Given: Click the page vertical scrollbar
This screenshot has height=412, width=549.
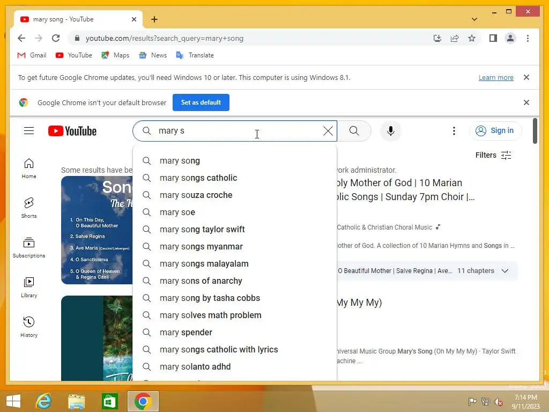Looking at the screenshot, I should pos(535,131).
